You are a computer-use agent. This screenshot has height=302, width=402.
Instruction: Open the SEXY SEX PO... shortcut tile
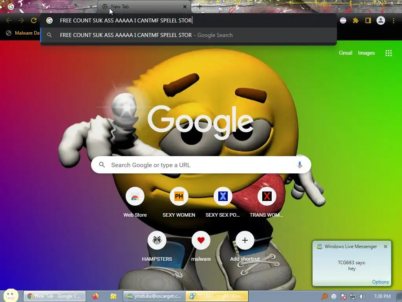223,203
